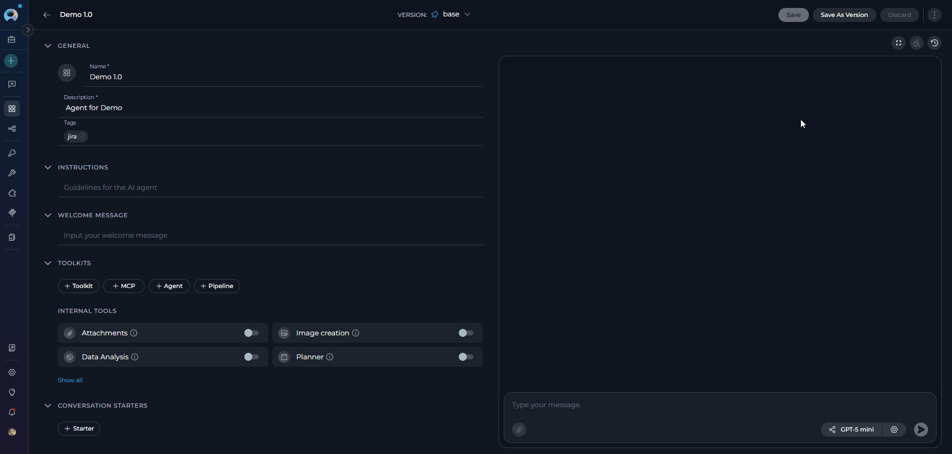Viewport: 952px width, 454px height.
Task: Open the three-dot more options menu
Action: click(935, 15)
